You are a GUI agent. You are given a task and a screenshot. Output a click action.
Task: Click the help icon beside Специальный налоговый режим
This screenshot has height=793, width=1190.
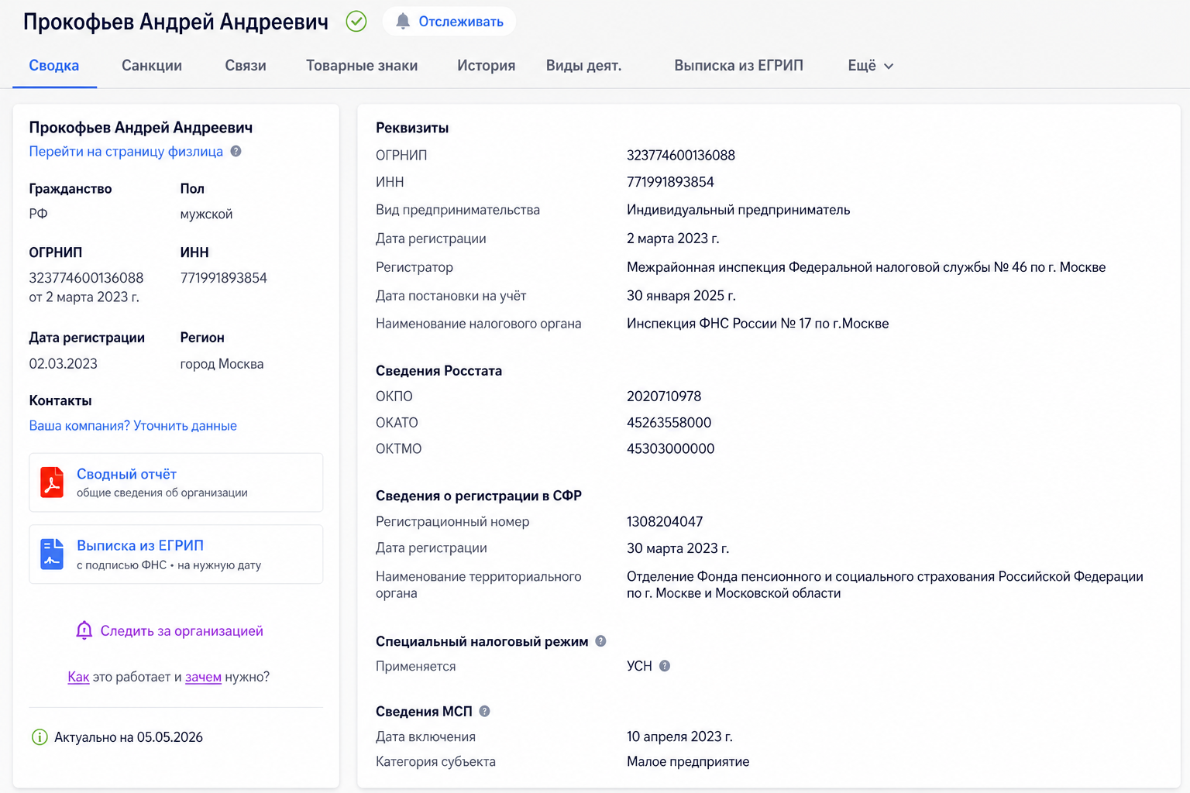pyautogui.click(x=600, y=641)
